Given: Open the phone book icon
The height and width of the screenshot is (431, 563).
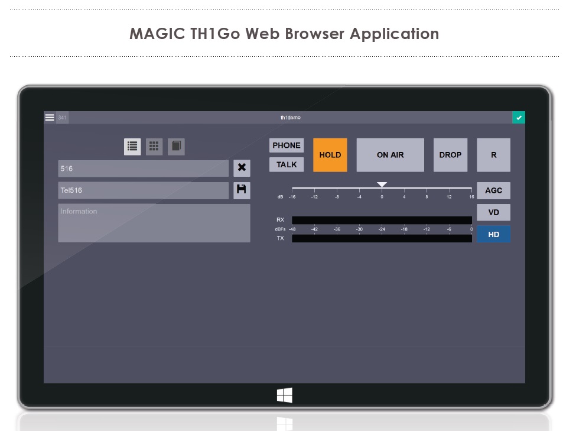Looking at the screenshot, I should (176, 147).
